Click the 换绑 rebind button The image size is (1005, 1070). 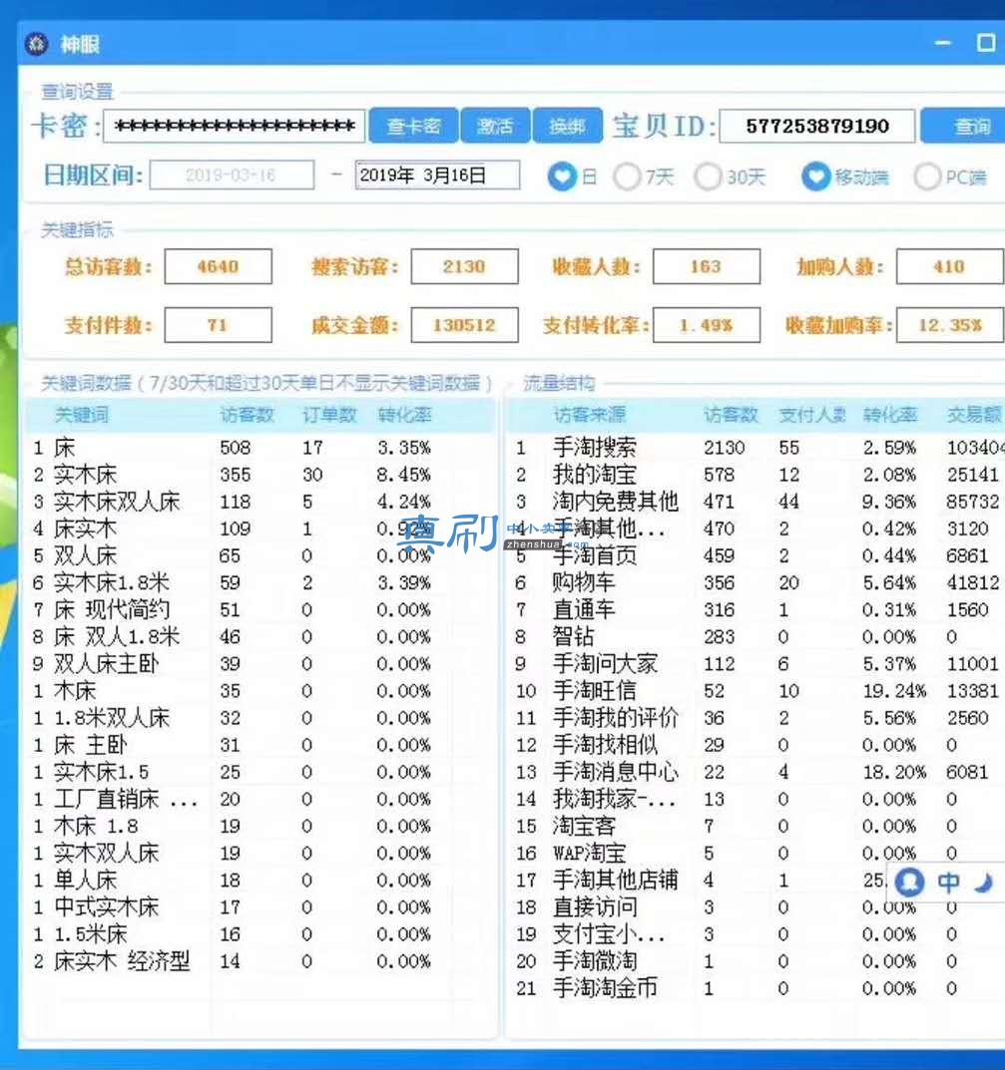[x=567, y=126]
